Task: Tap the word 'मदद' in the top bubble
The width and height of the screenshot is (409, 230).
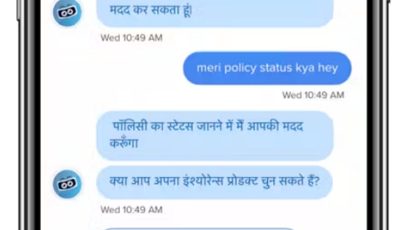Action: coord(120,10)
